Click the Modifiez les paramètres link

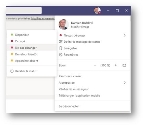click(x=43, y=18)
